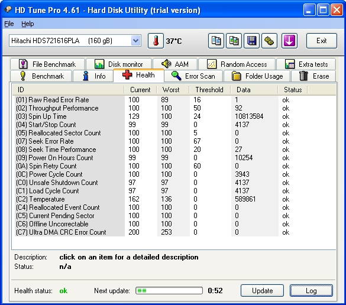Minimize the HD Tune Pro window
346x305 pixels.
309,10
